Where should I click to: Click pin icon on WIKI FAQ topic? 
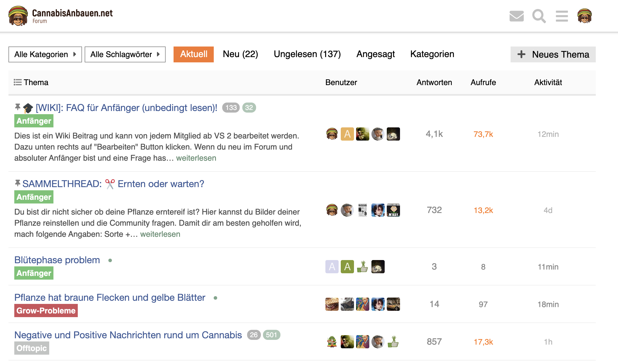tap(17, 107)
